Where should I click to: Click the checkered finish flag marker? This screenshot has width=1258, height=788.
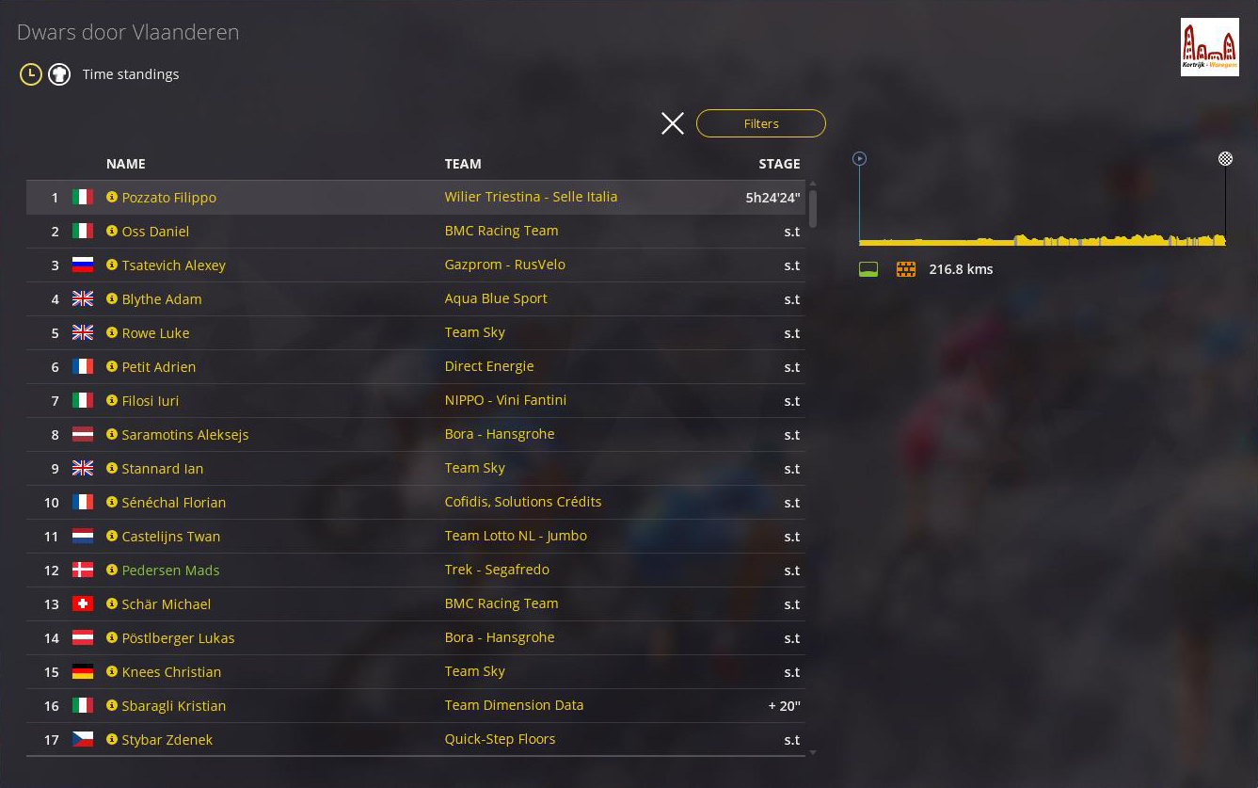click(x=1225, y=158)
